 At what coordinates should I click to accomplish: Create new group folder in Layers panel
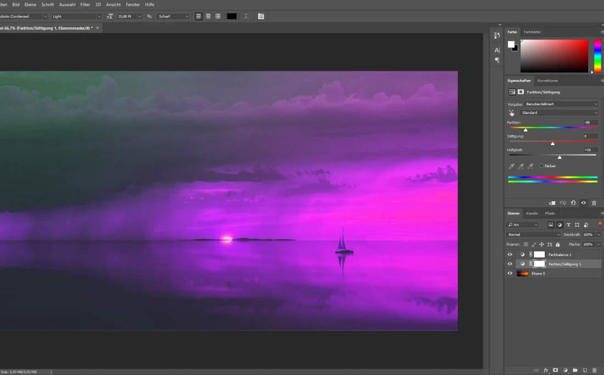tap(575, 371)
